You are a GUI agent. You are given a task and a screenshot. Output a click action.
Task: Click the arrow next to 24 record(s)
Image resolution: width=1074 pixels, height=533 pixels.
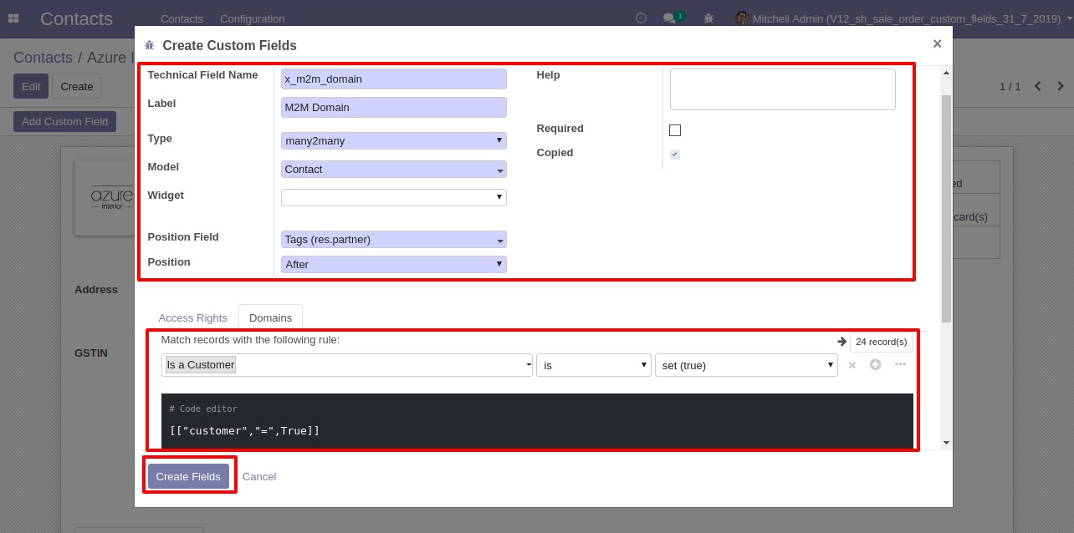(x=841, y=342)
